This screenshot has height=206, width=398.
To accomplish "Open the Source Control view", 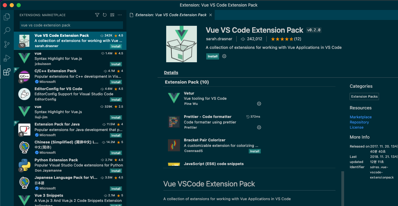I will coord(7,44).
